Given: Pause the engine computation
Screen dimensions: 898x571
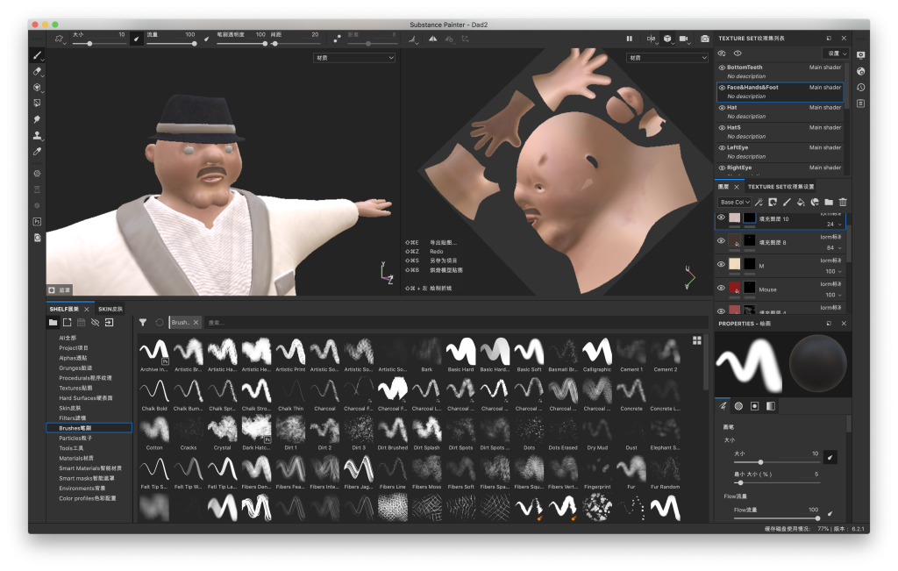Looking at the screenshot, I should [630, 39].
